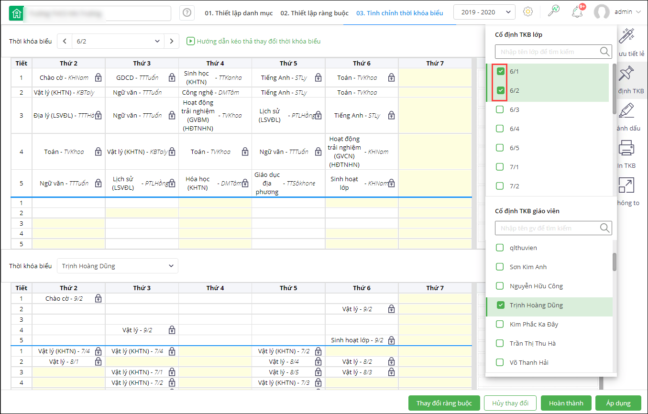Uncheck class 6/1 checkbox

[501, 71]
